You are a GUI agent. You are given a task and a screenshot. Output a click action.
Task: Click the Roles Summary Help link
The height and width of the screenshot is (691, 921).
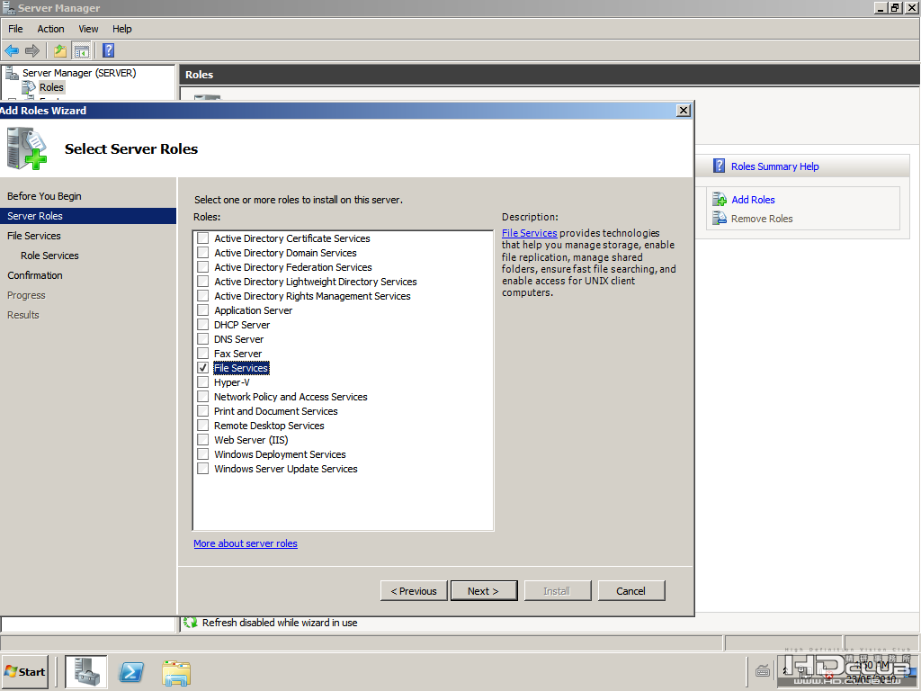click(774, 166)
